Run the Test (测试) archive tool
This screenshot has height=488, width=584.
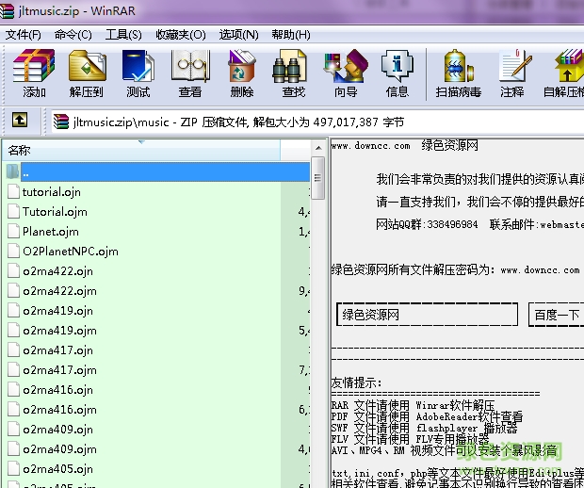138,73
